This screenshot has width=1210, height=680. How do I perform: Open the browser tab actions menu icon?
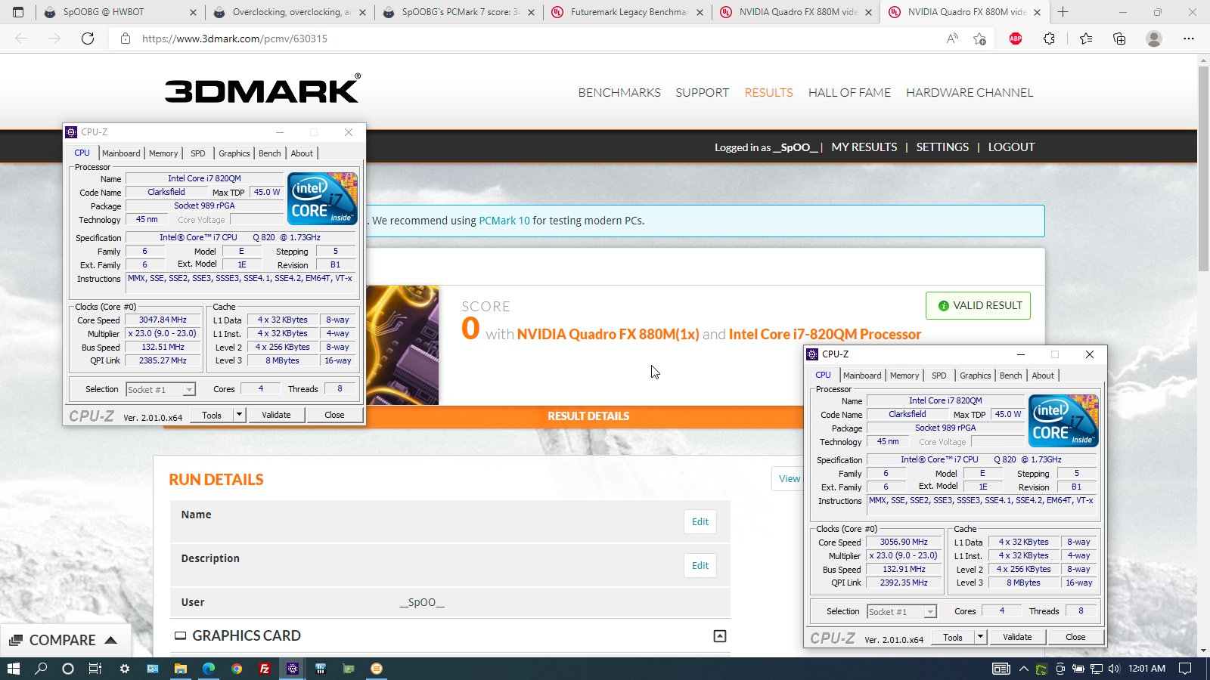pos(18,12)
